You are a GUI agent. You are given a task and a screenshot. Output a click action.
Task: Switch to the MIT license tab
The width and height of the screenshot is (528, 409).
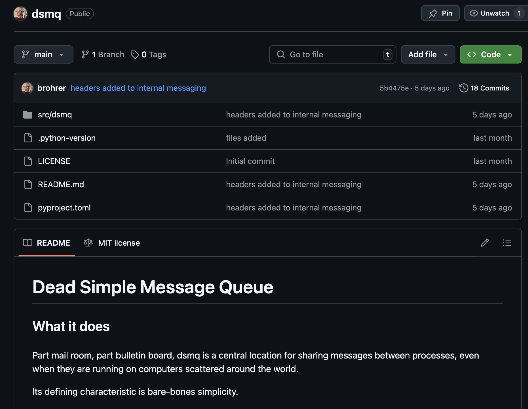(119, 243)
